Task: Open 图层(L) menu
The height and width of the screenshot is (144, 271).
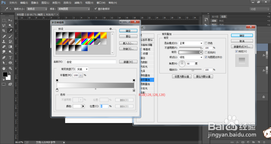Action: 45,3
